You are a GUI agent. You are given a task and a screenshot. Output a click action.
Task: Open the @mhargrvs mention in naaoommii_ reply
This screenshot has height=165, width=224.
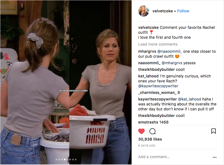[172, 63]
